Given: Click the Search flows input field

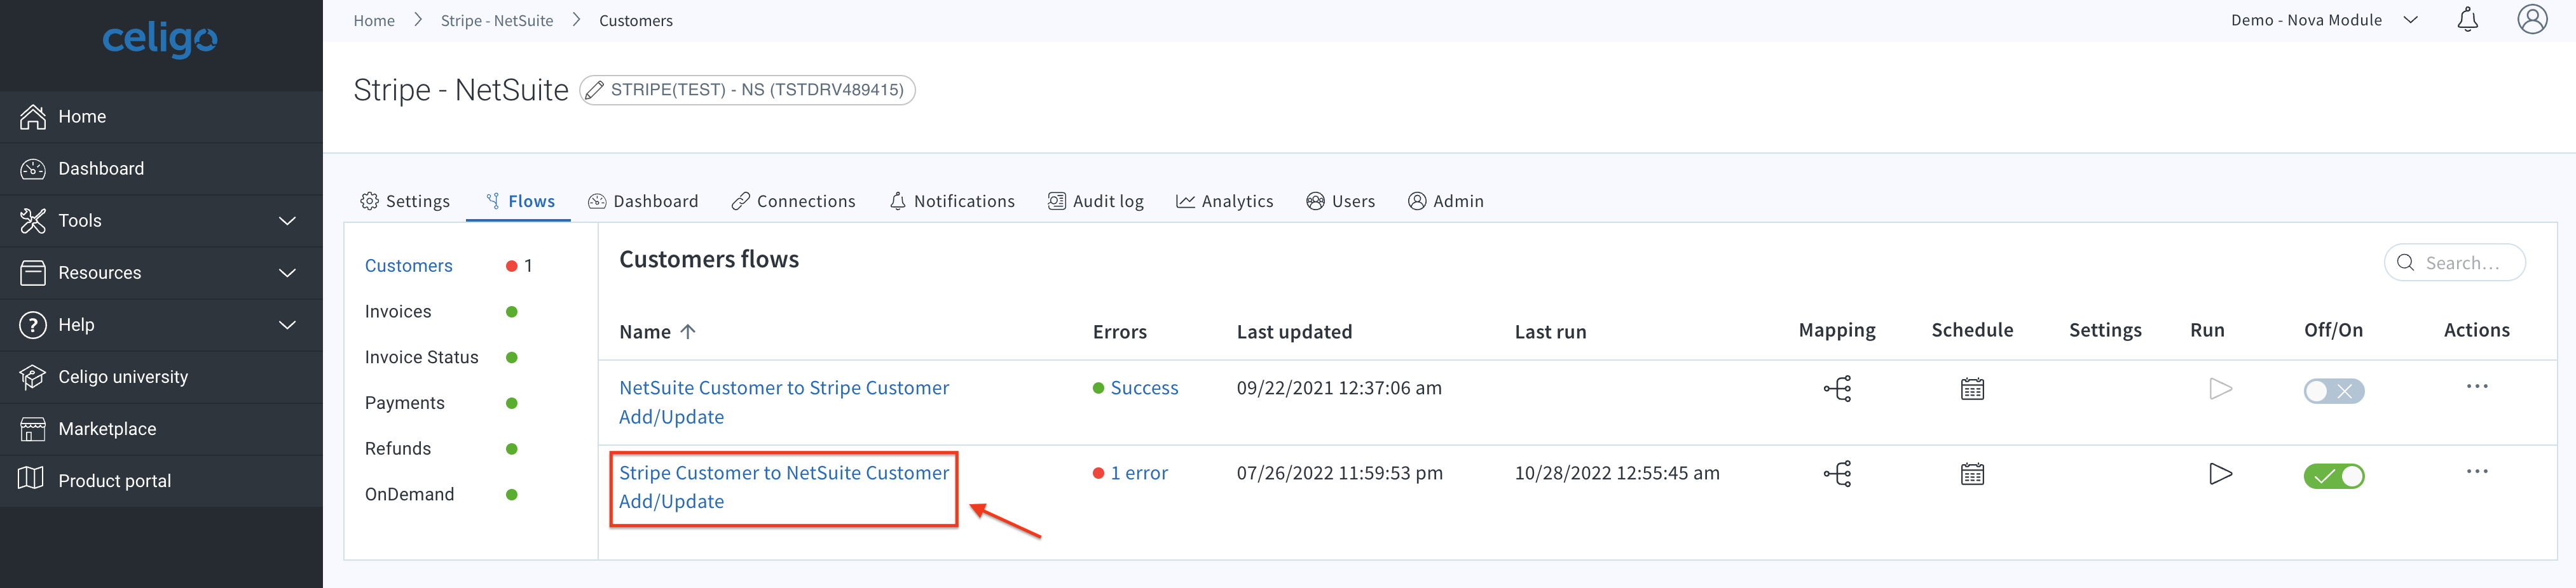Looking at the screenshot, I should point(2454,262).
